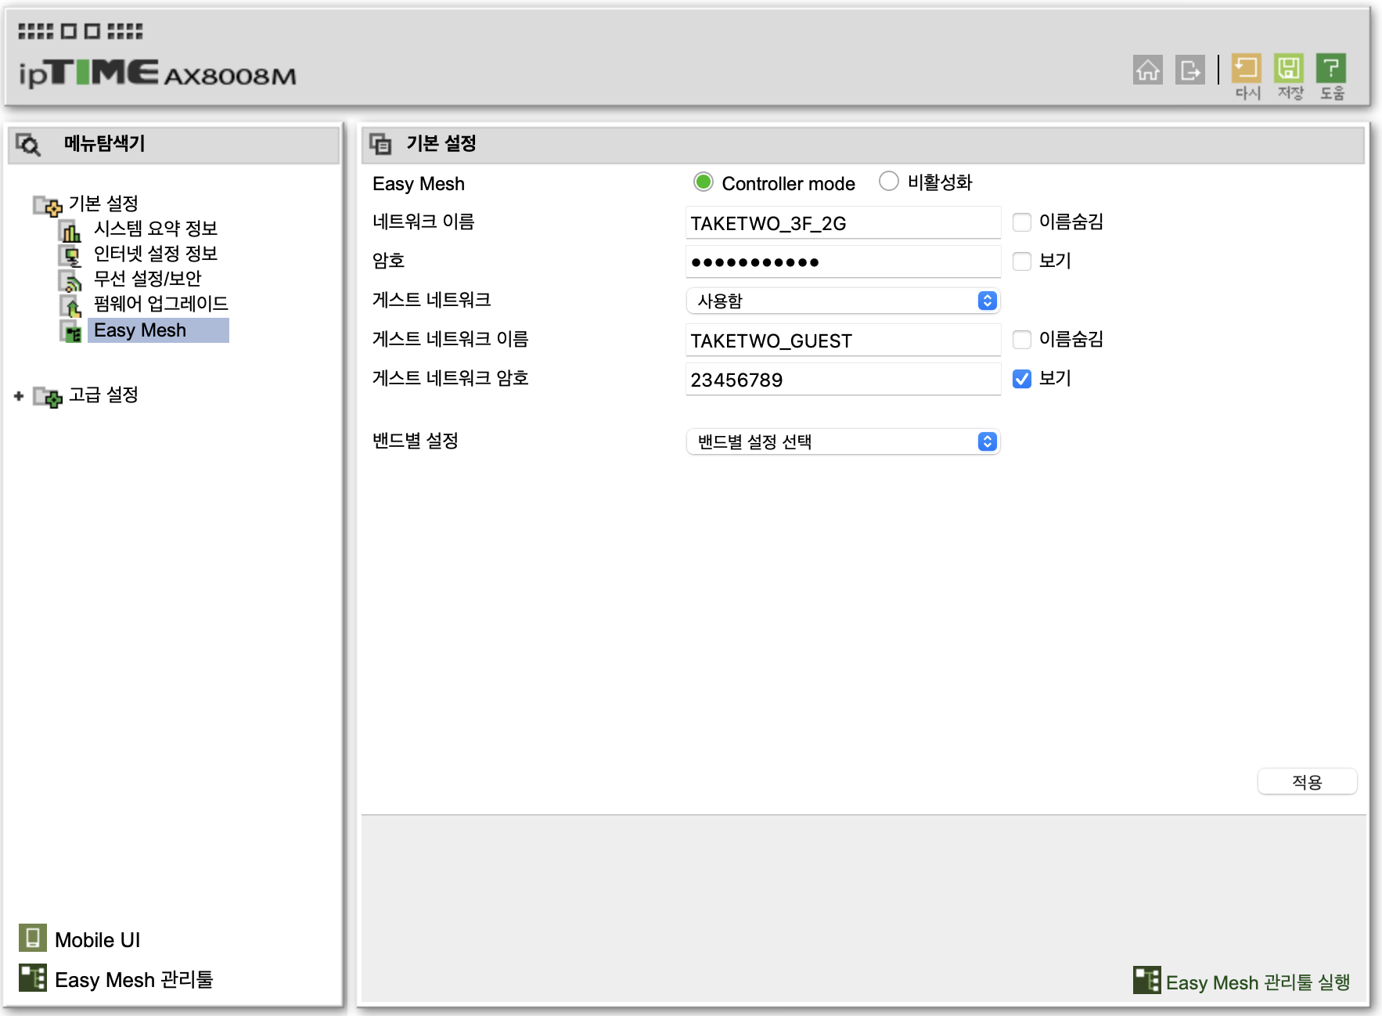Click the 고급 설정 folder icon
This screenshot has height=1016, width=1382.
click(48, 397)
